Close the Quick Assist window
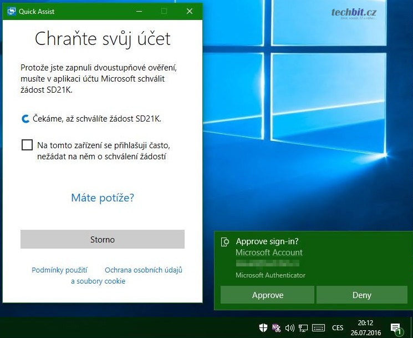Image resolution: width=413 pixels, height=338 pixels. tap(190, 11)
